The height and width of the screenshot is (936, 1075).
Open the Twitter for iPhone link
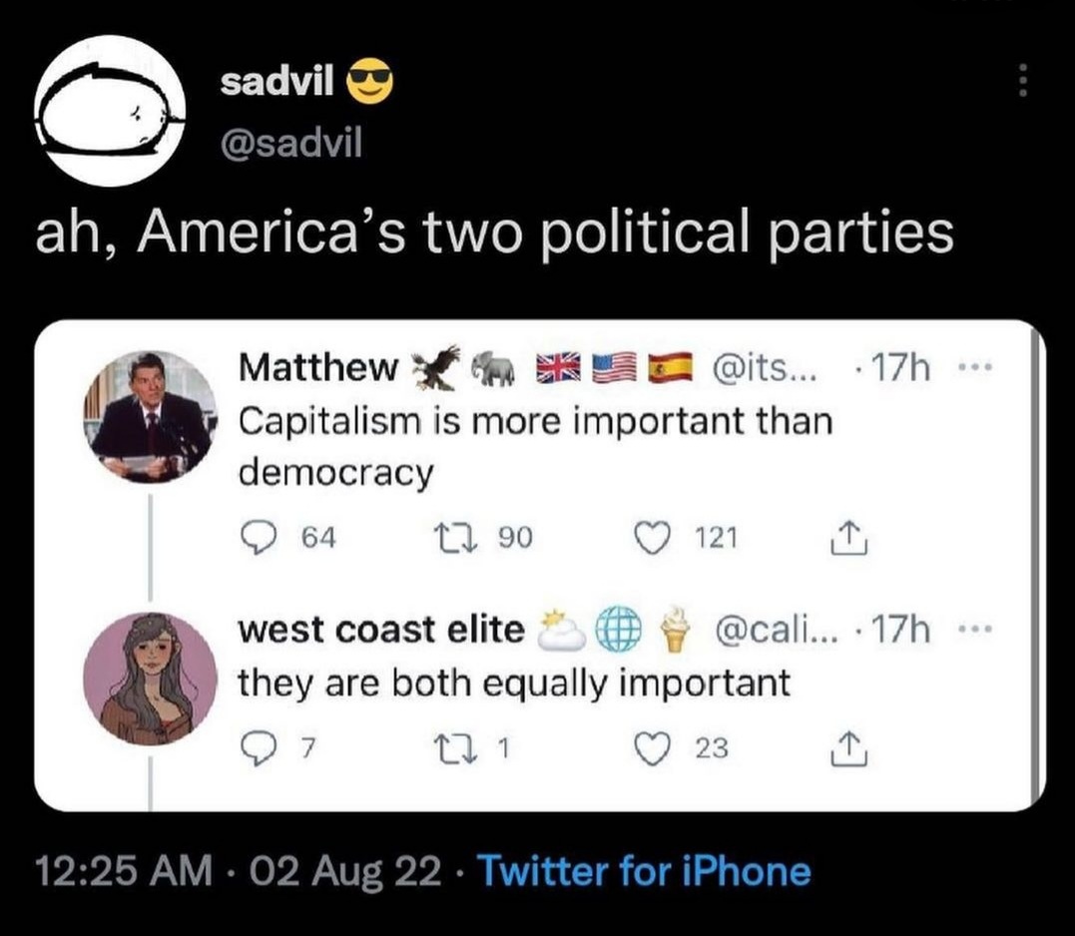tap(645, 871)
